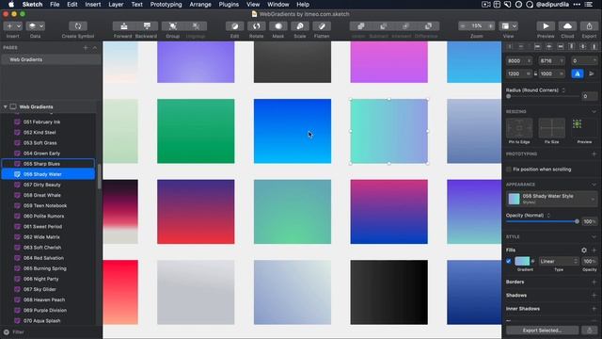602x339 pixels.
Task: Enable Fix position when scrolling checkbox
Action: [509, 169]
